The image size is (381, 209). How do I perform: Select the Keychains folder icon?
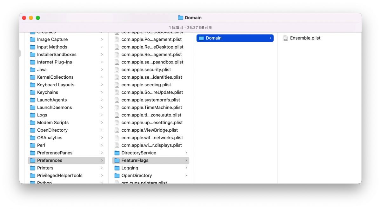pos(32,92)
